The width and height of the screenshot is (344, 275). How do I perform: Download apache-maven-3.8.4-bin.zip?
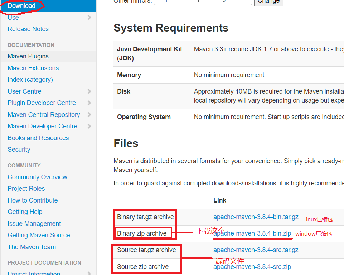click(x=252, y=233)
